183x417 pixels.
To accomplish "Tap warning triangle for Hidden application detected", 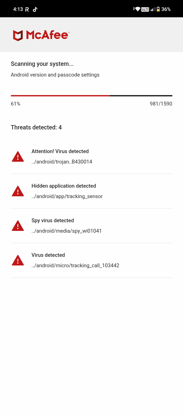I will (18, 191).
